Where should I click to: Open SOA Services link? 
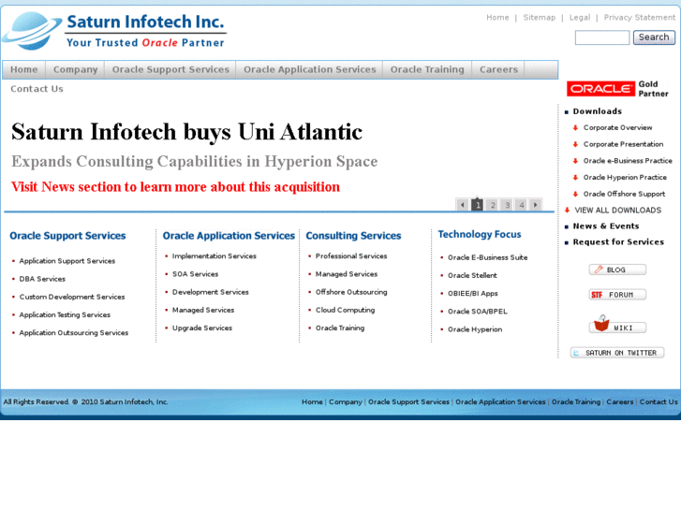click(196, 274)
